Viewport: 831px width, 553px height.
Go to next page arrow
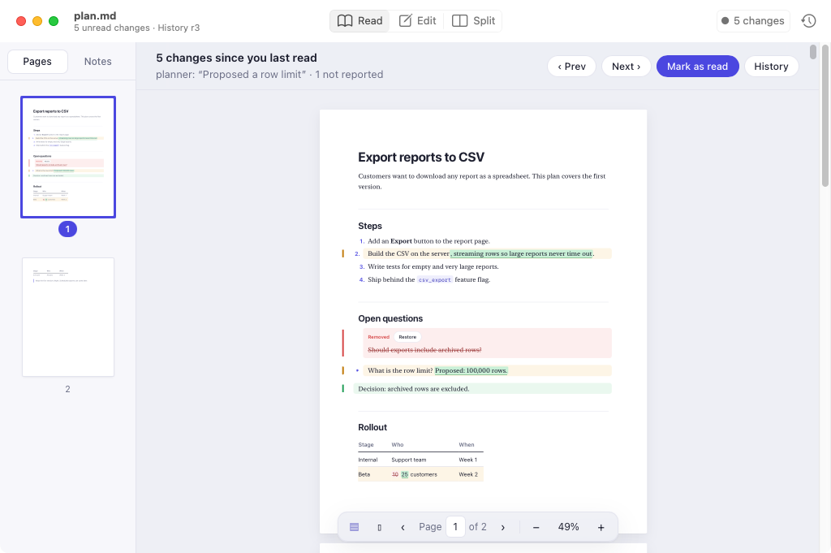click(503, 527)
